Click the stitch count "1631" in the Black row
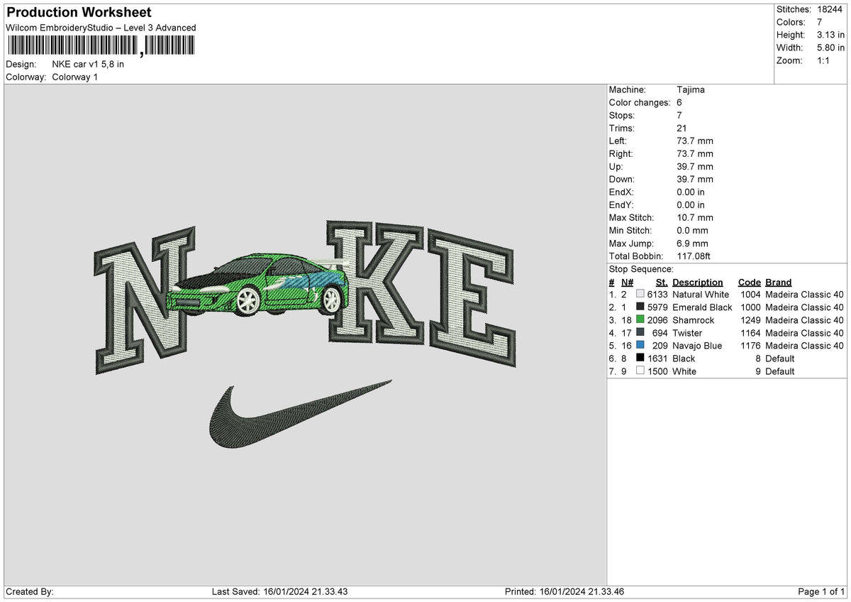The image size is (851, 602). (x=657, y=359)
